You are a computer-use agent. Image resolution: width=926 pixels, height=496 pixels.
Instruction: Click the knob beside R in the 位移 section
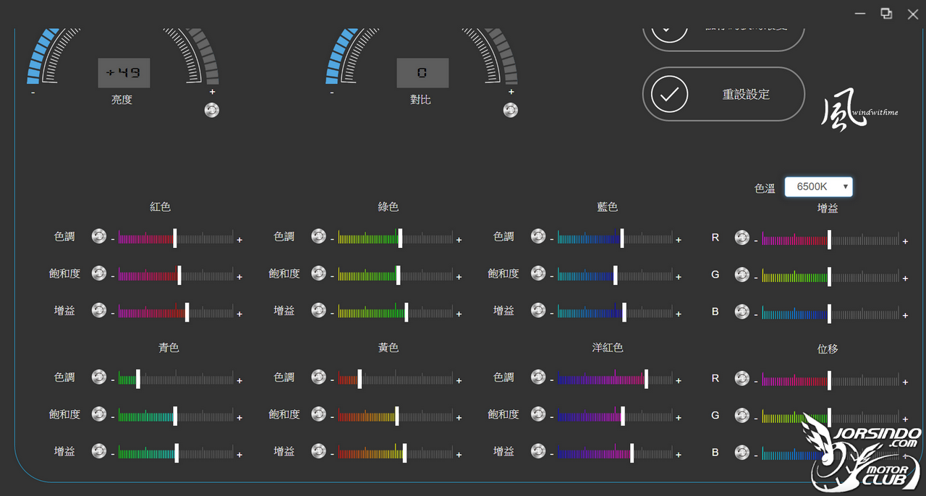pos(742,378)
